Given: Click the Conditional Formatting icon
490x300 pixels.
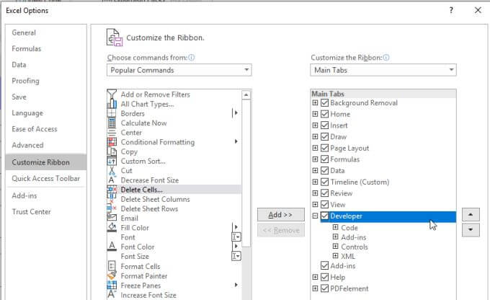Looking at the screenshot, I should tap(112, 142).
